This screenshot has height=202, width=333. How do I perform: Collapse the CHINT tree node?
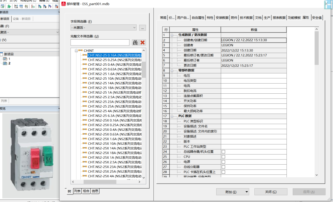tap(76, 51)
